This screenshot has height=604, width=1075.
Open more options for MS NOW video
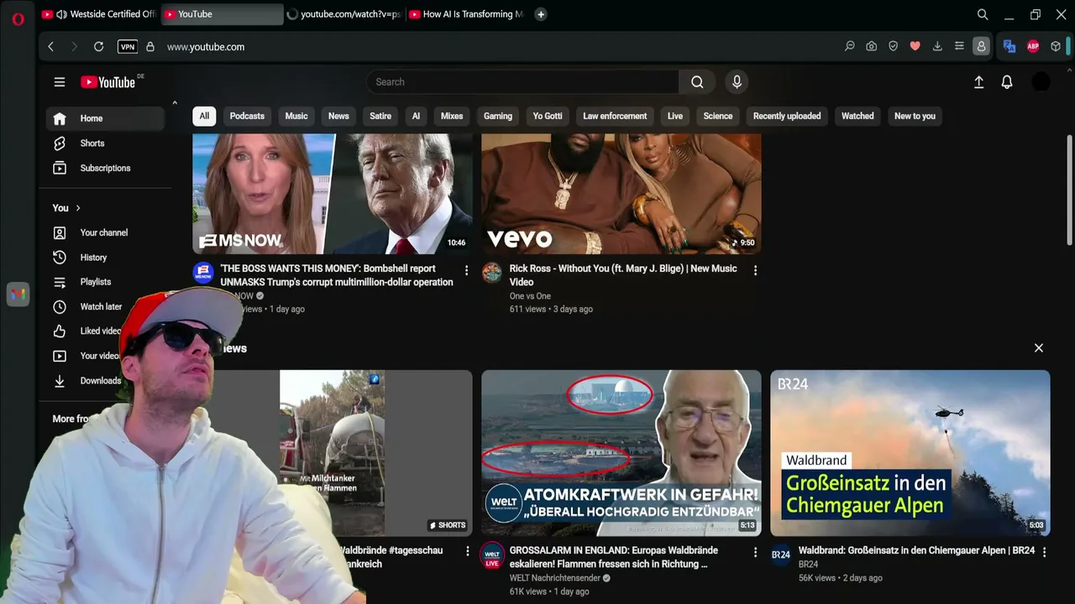pos(467,270)
